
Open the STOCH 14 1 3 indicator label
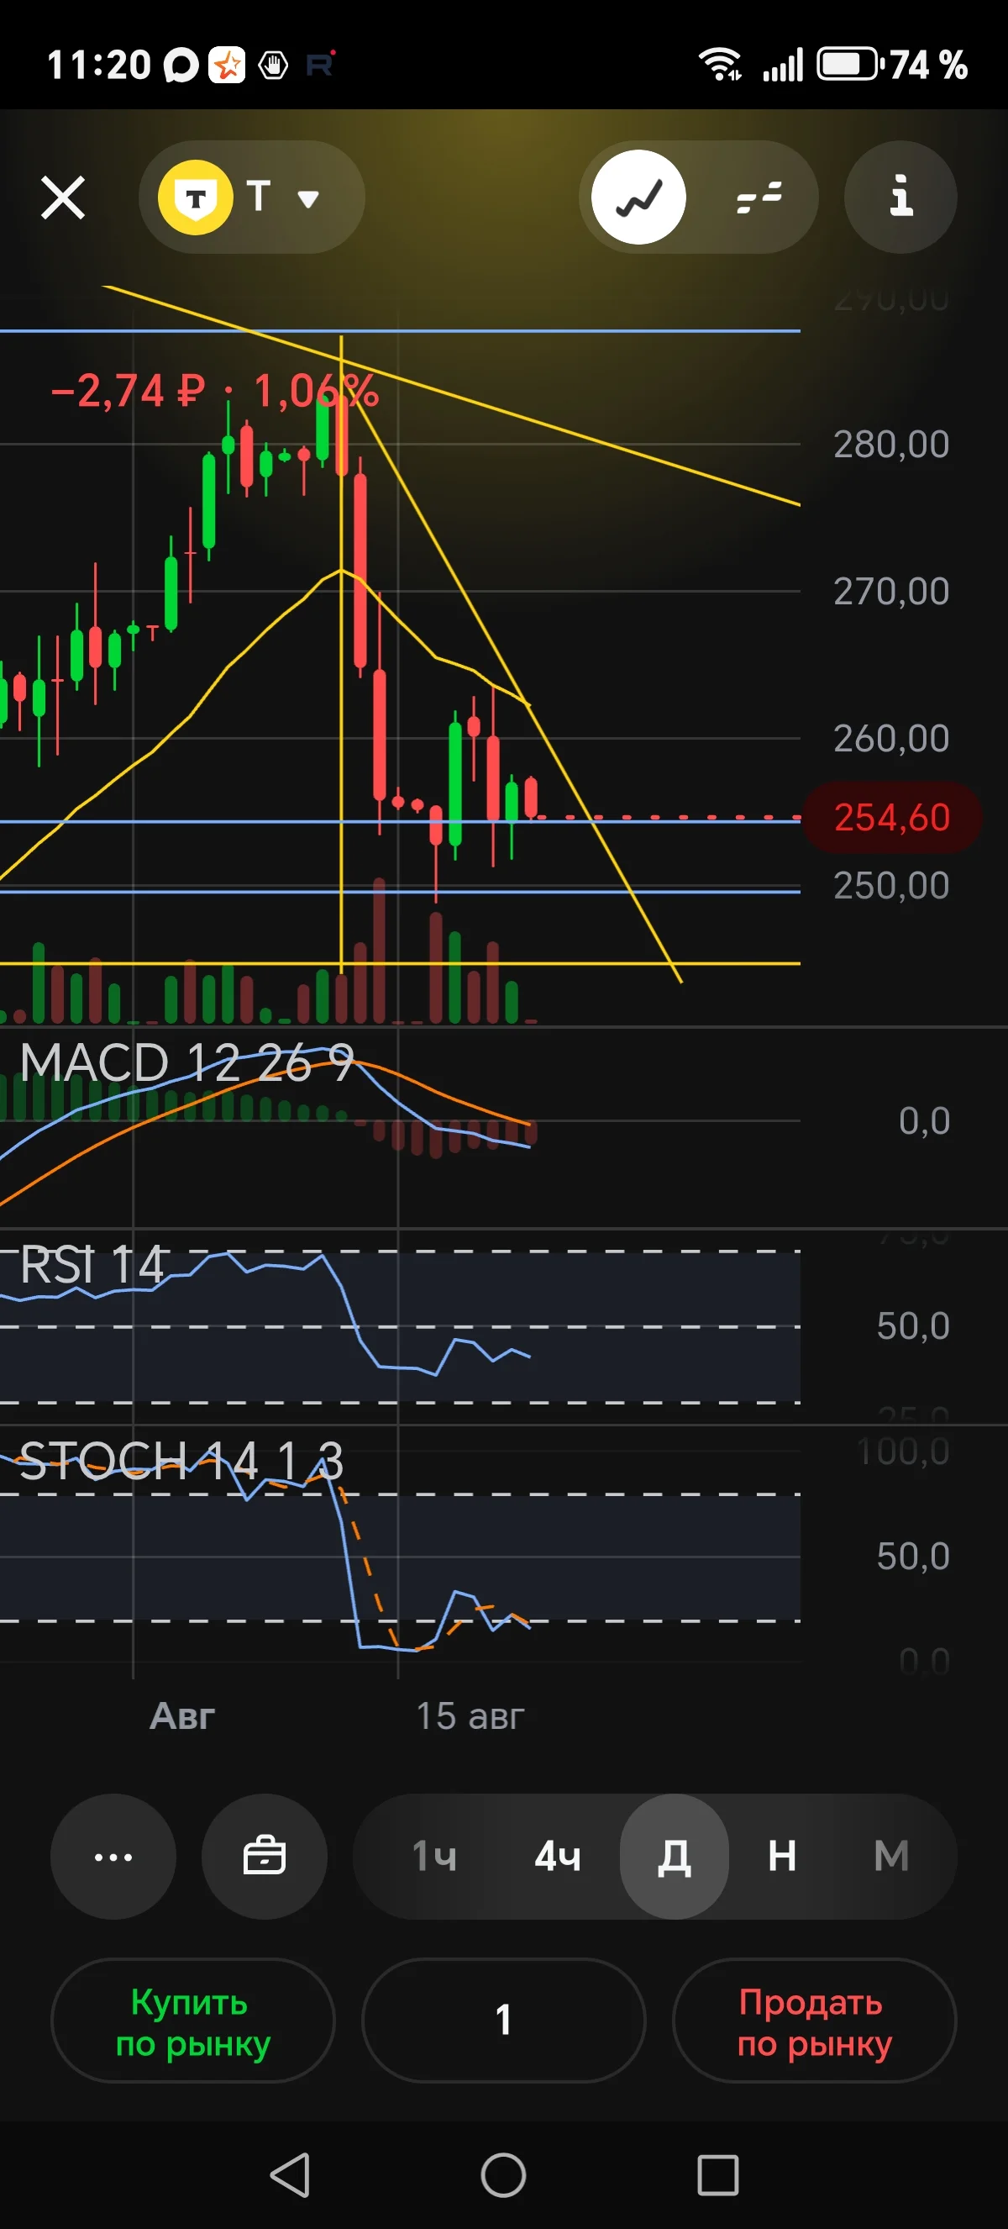(x=181, y=1461)
